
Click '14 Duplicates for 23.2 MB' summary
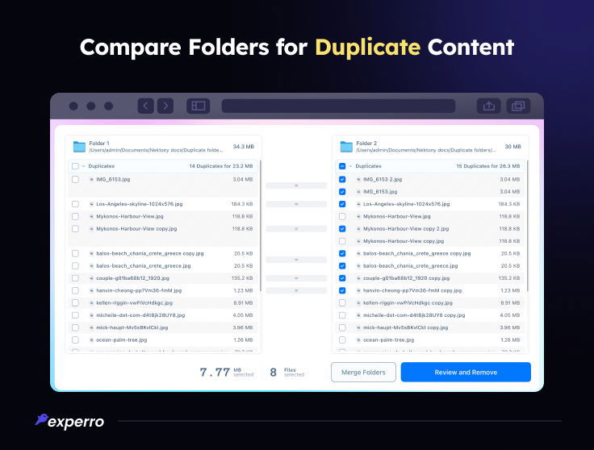pos(221,166)
